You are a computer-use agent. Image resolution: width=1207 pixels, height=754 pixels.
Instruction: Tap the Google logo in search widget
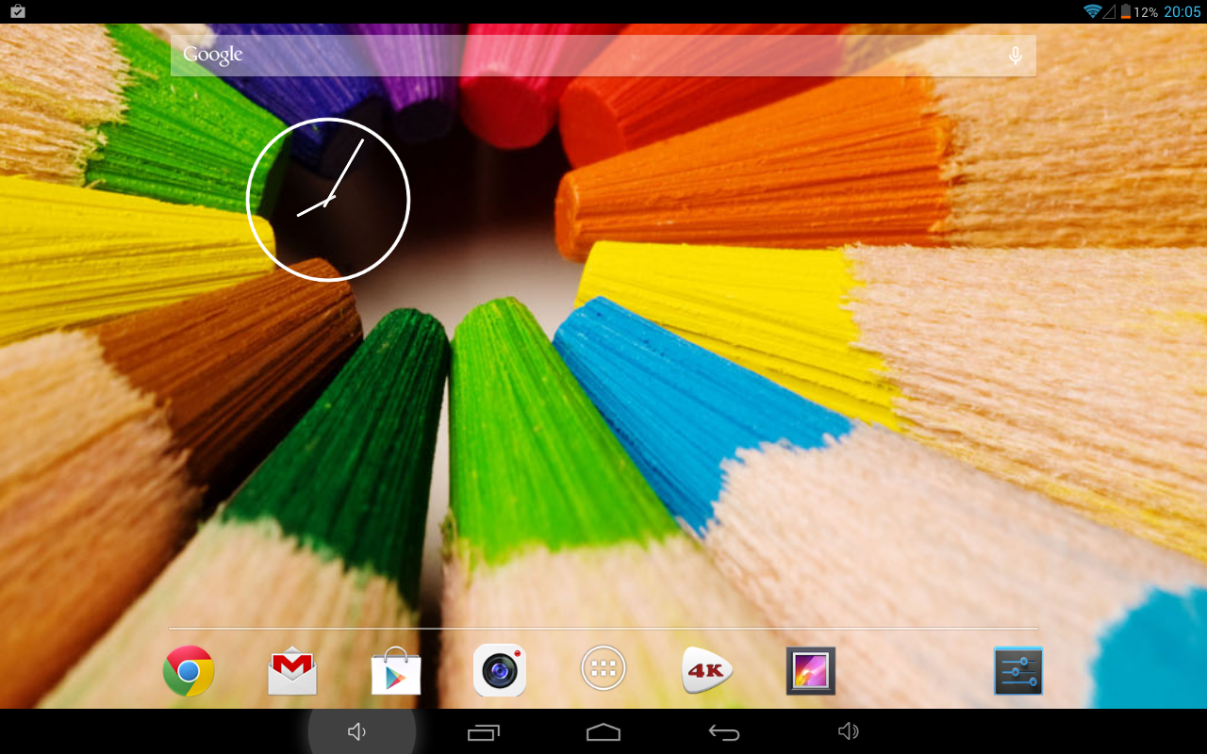pyautogui.click(x=213, y=55)
